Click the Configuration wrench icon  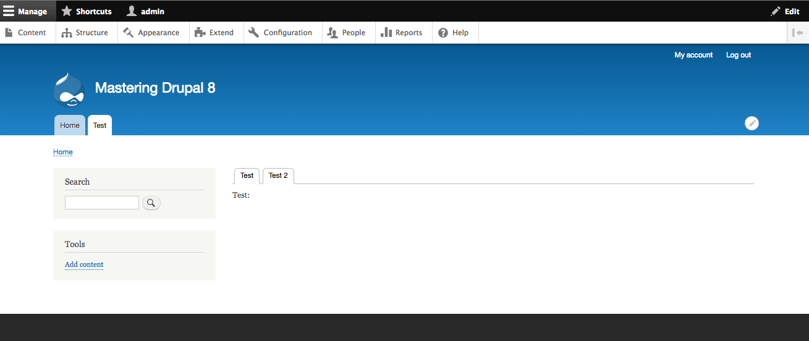254,33
